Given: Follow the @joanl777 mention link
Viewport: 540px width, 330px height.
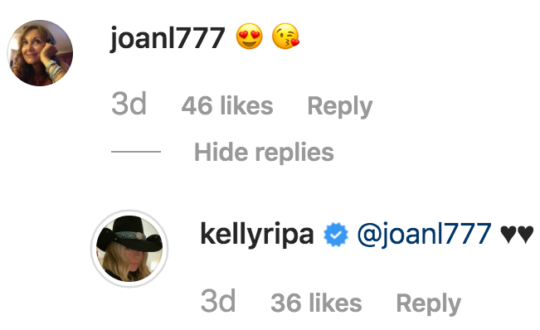Looking at the screenshot, I should coord(425,235).
